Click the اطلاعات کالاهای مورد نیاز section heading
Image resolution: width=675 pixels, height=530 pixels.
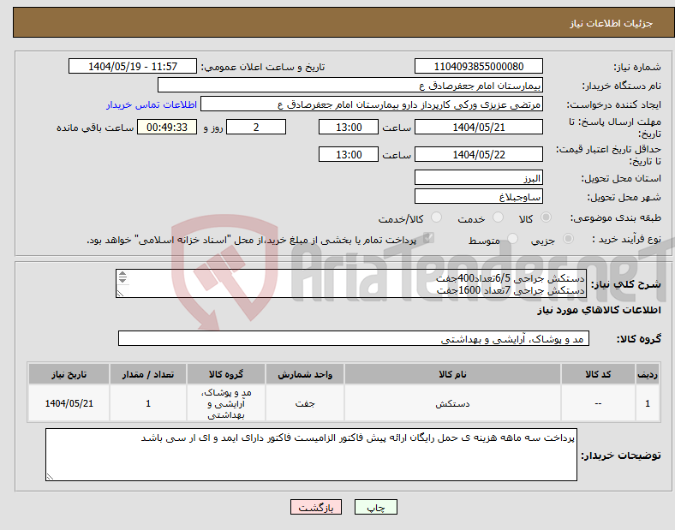[599, 310]
